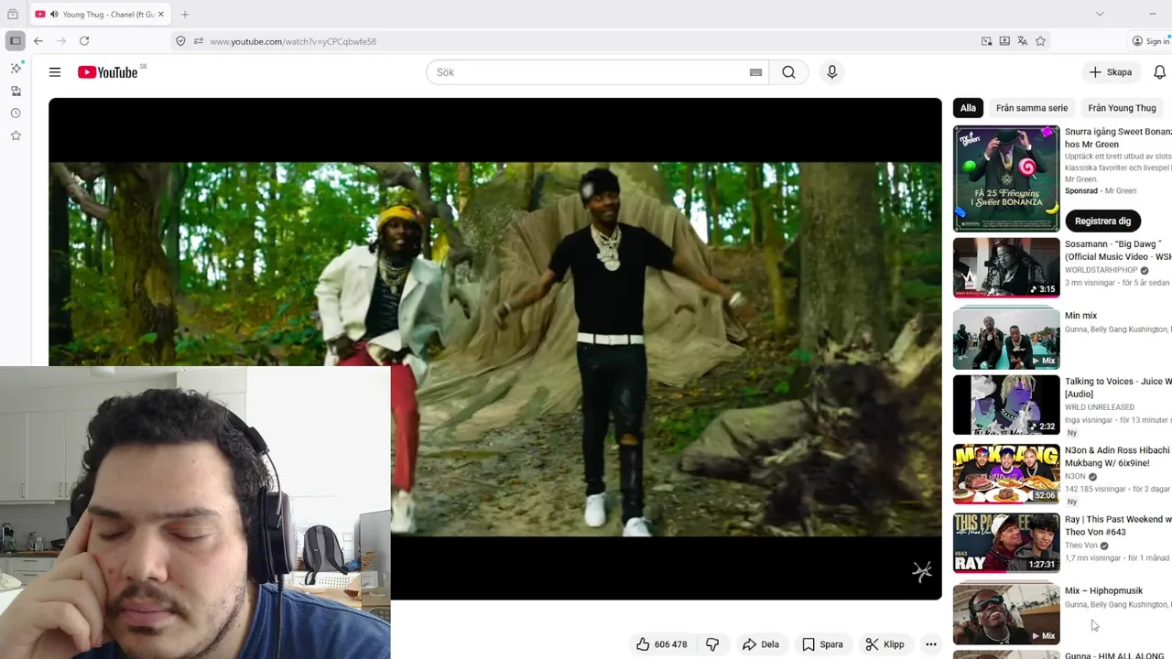The width and height of the screenshot is (1172, 659).
Task: Open the sidebar downloads icon
Action: [x=16, y=91]
